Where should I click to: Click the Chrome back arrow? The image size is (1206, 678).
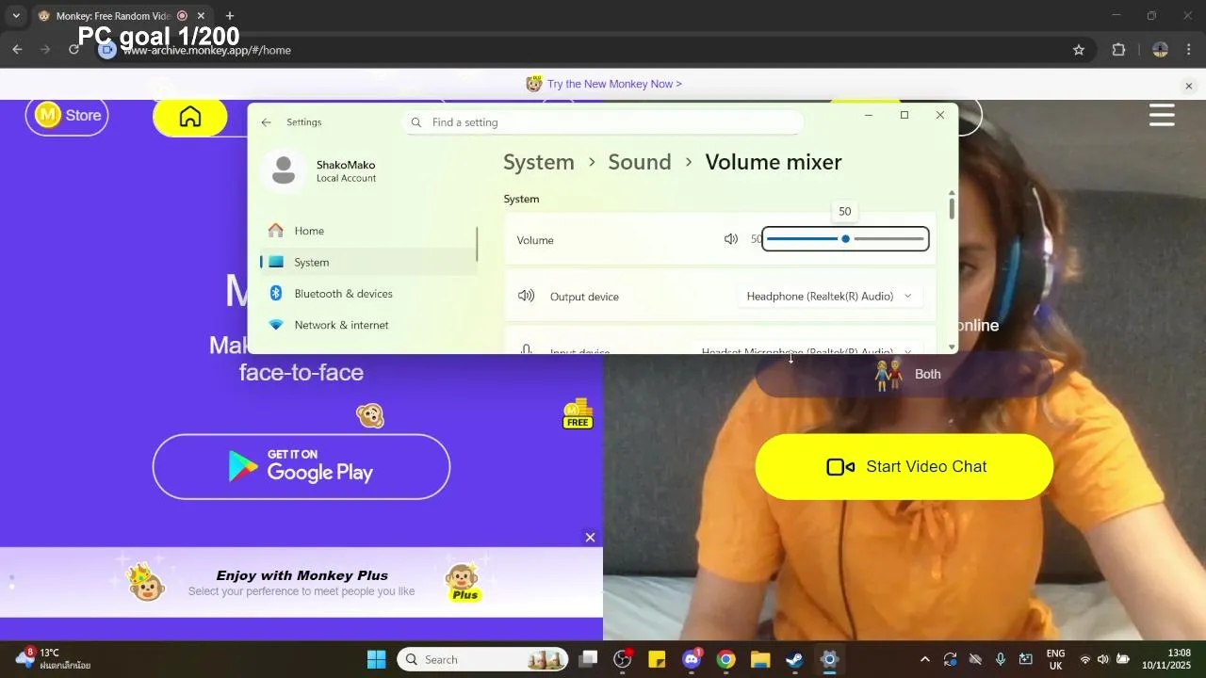click(17, 50)
